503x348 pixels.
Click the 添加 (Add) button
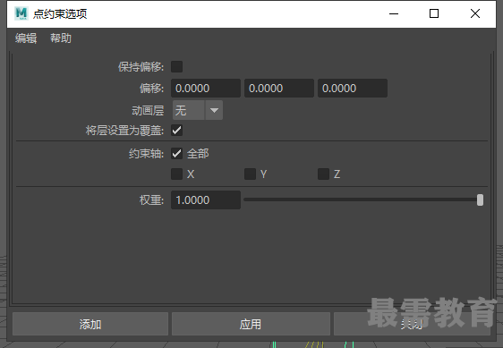click(x=90, y=324)
